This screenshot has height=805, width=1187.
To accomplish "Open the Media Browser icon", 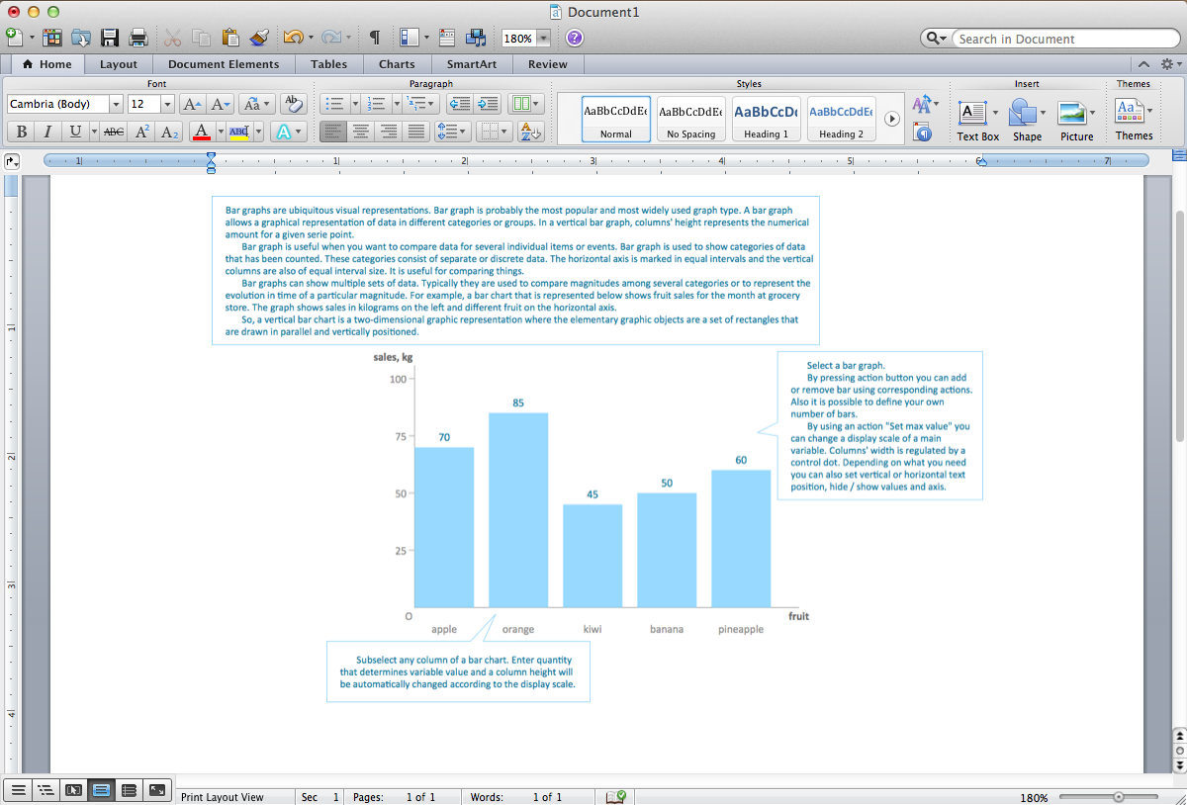I will (x=477, y=37).
